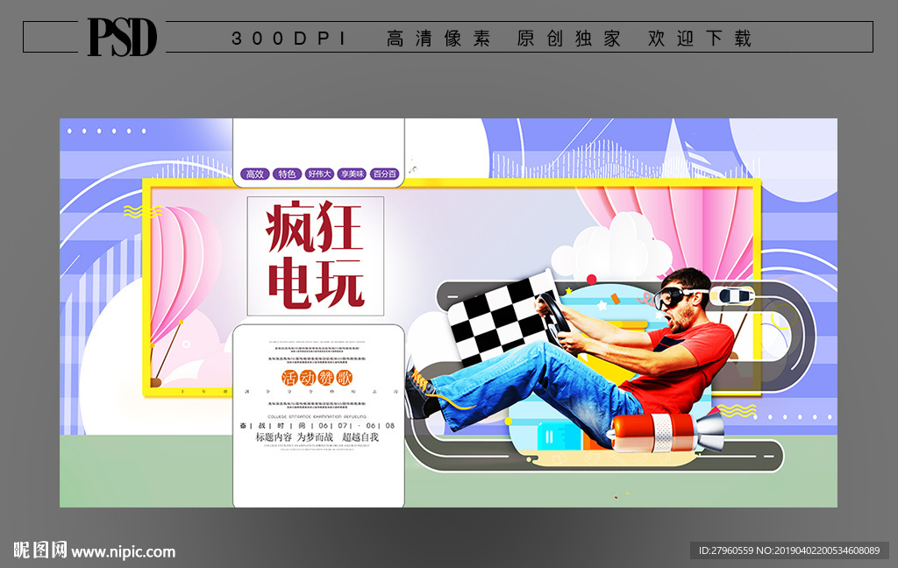Click the '昵图网' logo text

coord(40,550)
